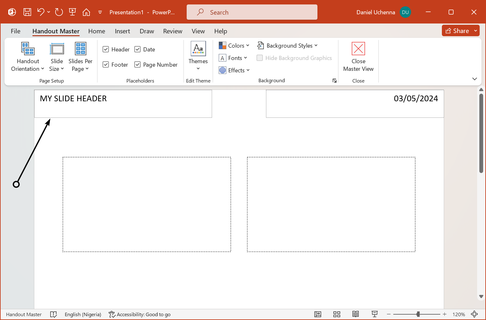Click the Close Master View icon
486x320 pixels.
click(358, 49)
